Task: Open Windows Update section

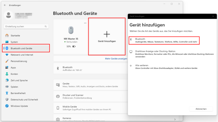Action: point(19,106)
